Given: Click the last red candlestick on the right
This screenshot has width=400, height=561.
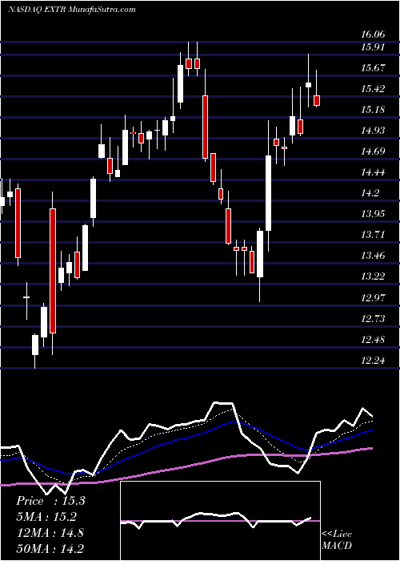Looking at the screenshot, I should [x=317, y=100].
